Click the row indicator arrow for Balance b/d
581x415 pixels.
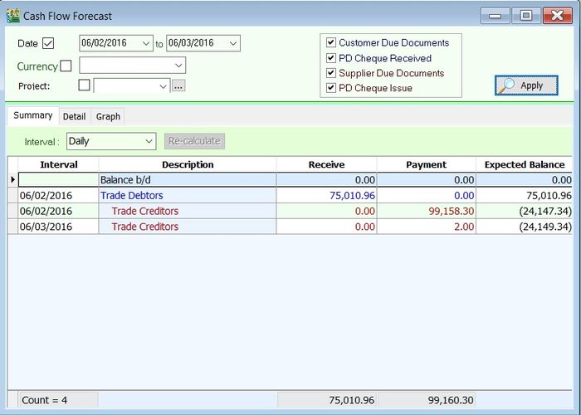click(12, 179)
